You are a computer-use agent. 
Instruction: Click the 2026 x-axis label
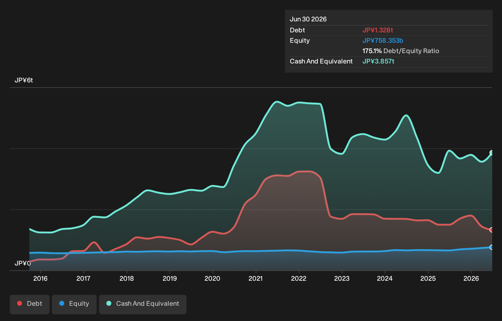[471, 278]
